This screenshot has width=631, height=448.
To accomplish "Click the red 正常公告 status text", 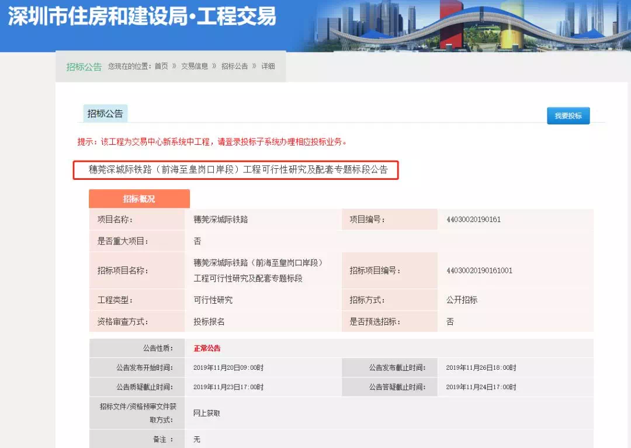I will [207, 348].
